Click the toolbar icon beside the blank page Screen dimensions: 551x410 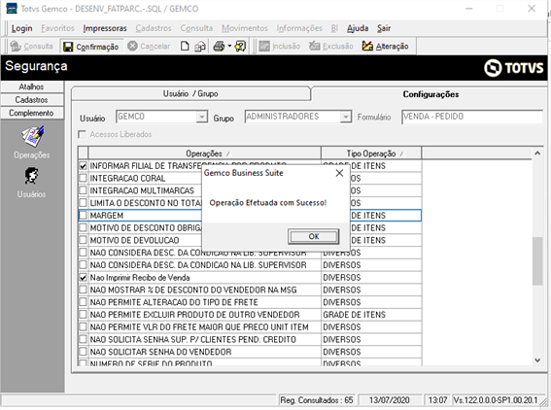(x=200, y=46)
